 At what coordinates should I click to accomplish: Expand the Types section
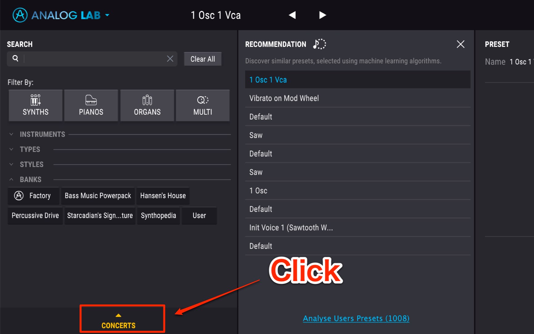(11, 149)
